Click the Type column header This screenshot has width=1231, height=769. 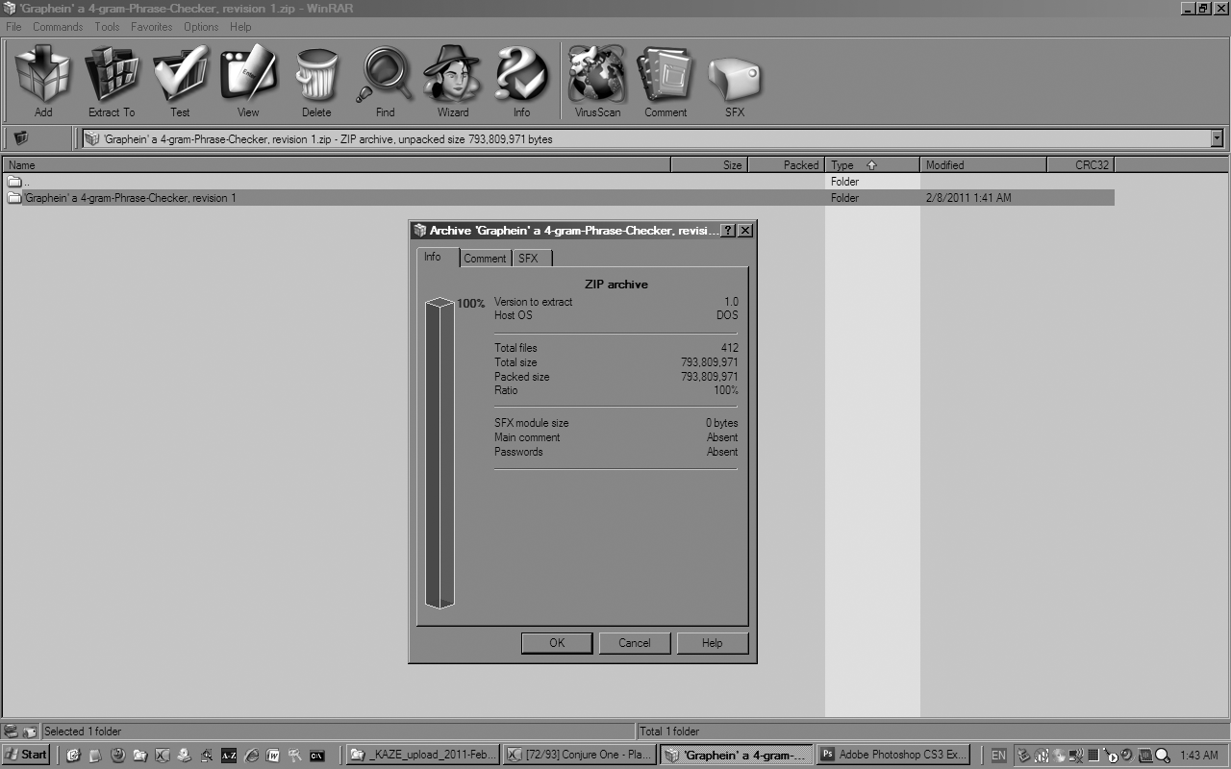click(x=872, y=165)
